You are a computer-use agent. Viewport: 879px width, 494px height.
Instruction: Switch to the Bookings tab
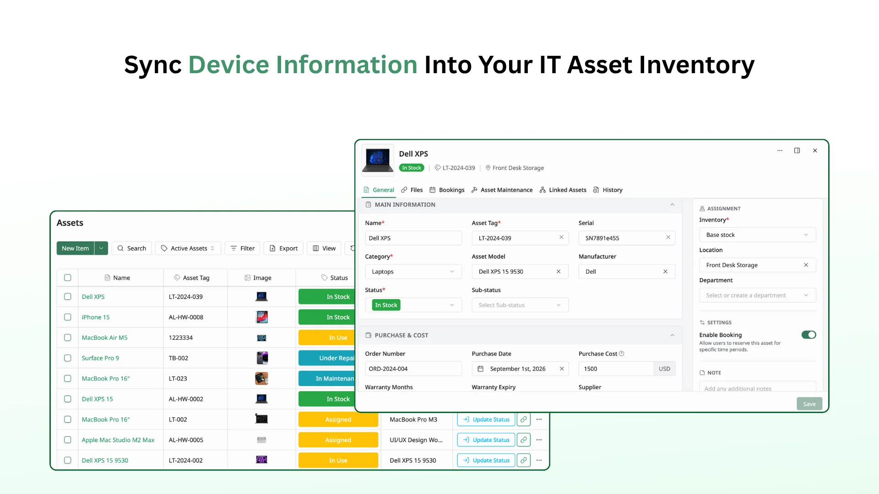pyautogui.click(x=447, y=190)
